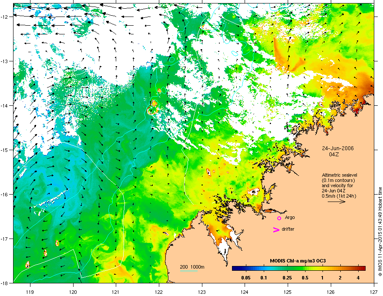Image resolution: width=383 pixels, height=296 pixels.
Task: Click the 'Altimetric sealevel' caption text
Action: pos(339,175)
